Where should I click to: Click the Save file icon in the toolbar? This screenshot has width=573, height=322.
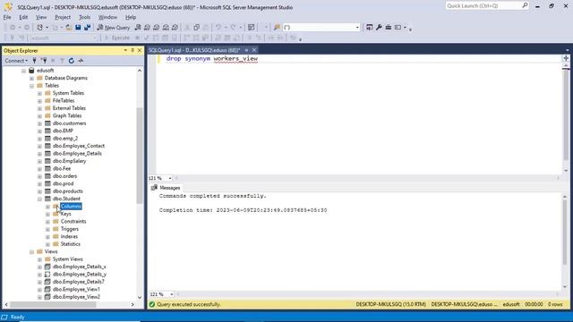(78, 28)
